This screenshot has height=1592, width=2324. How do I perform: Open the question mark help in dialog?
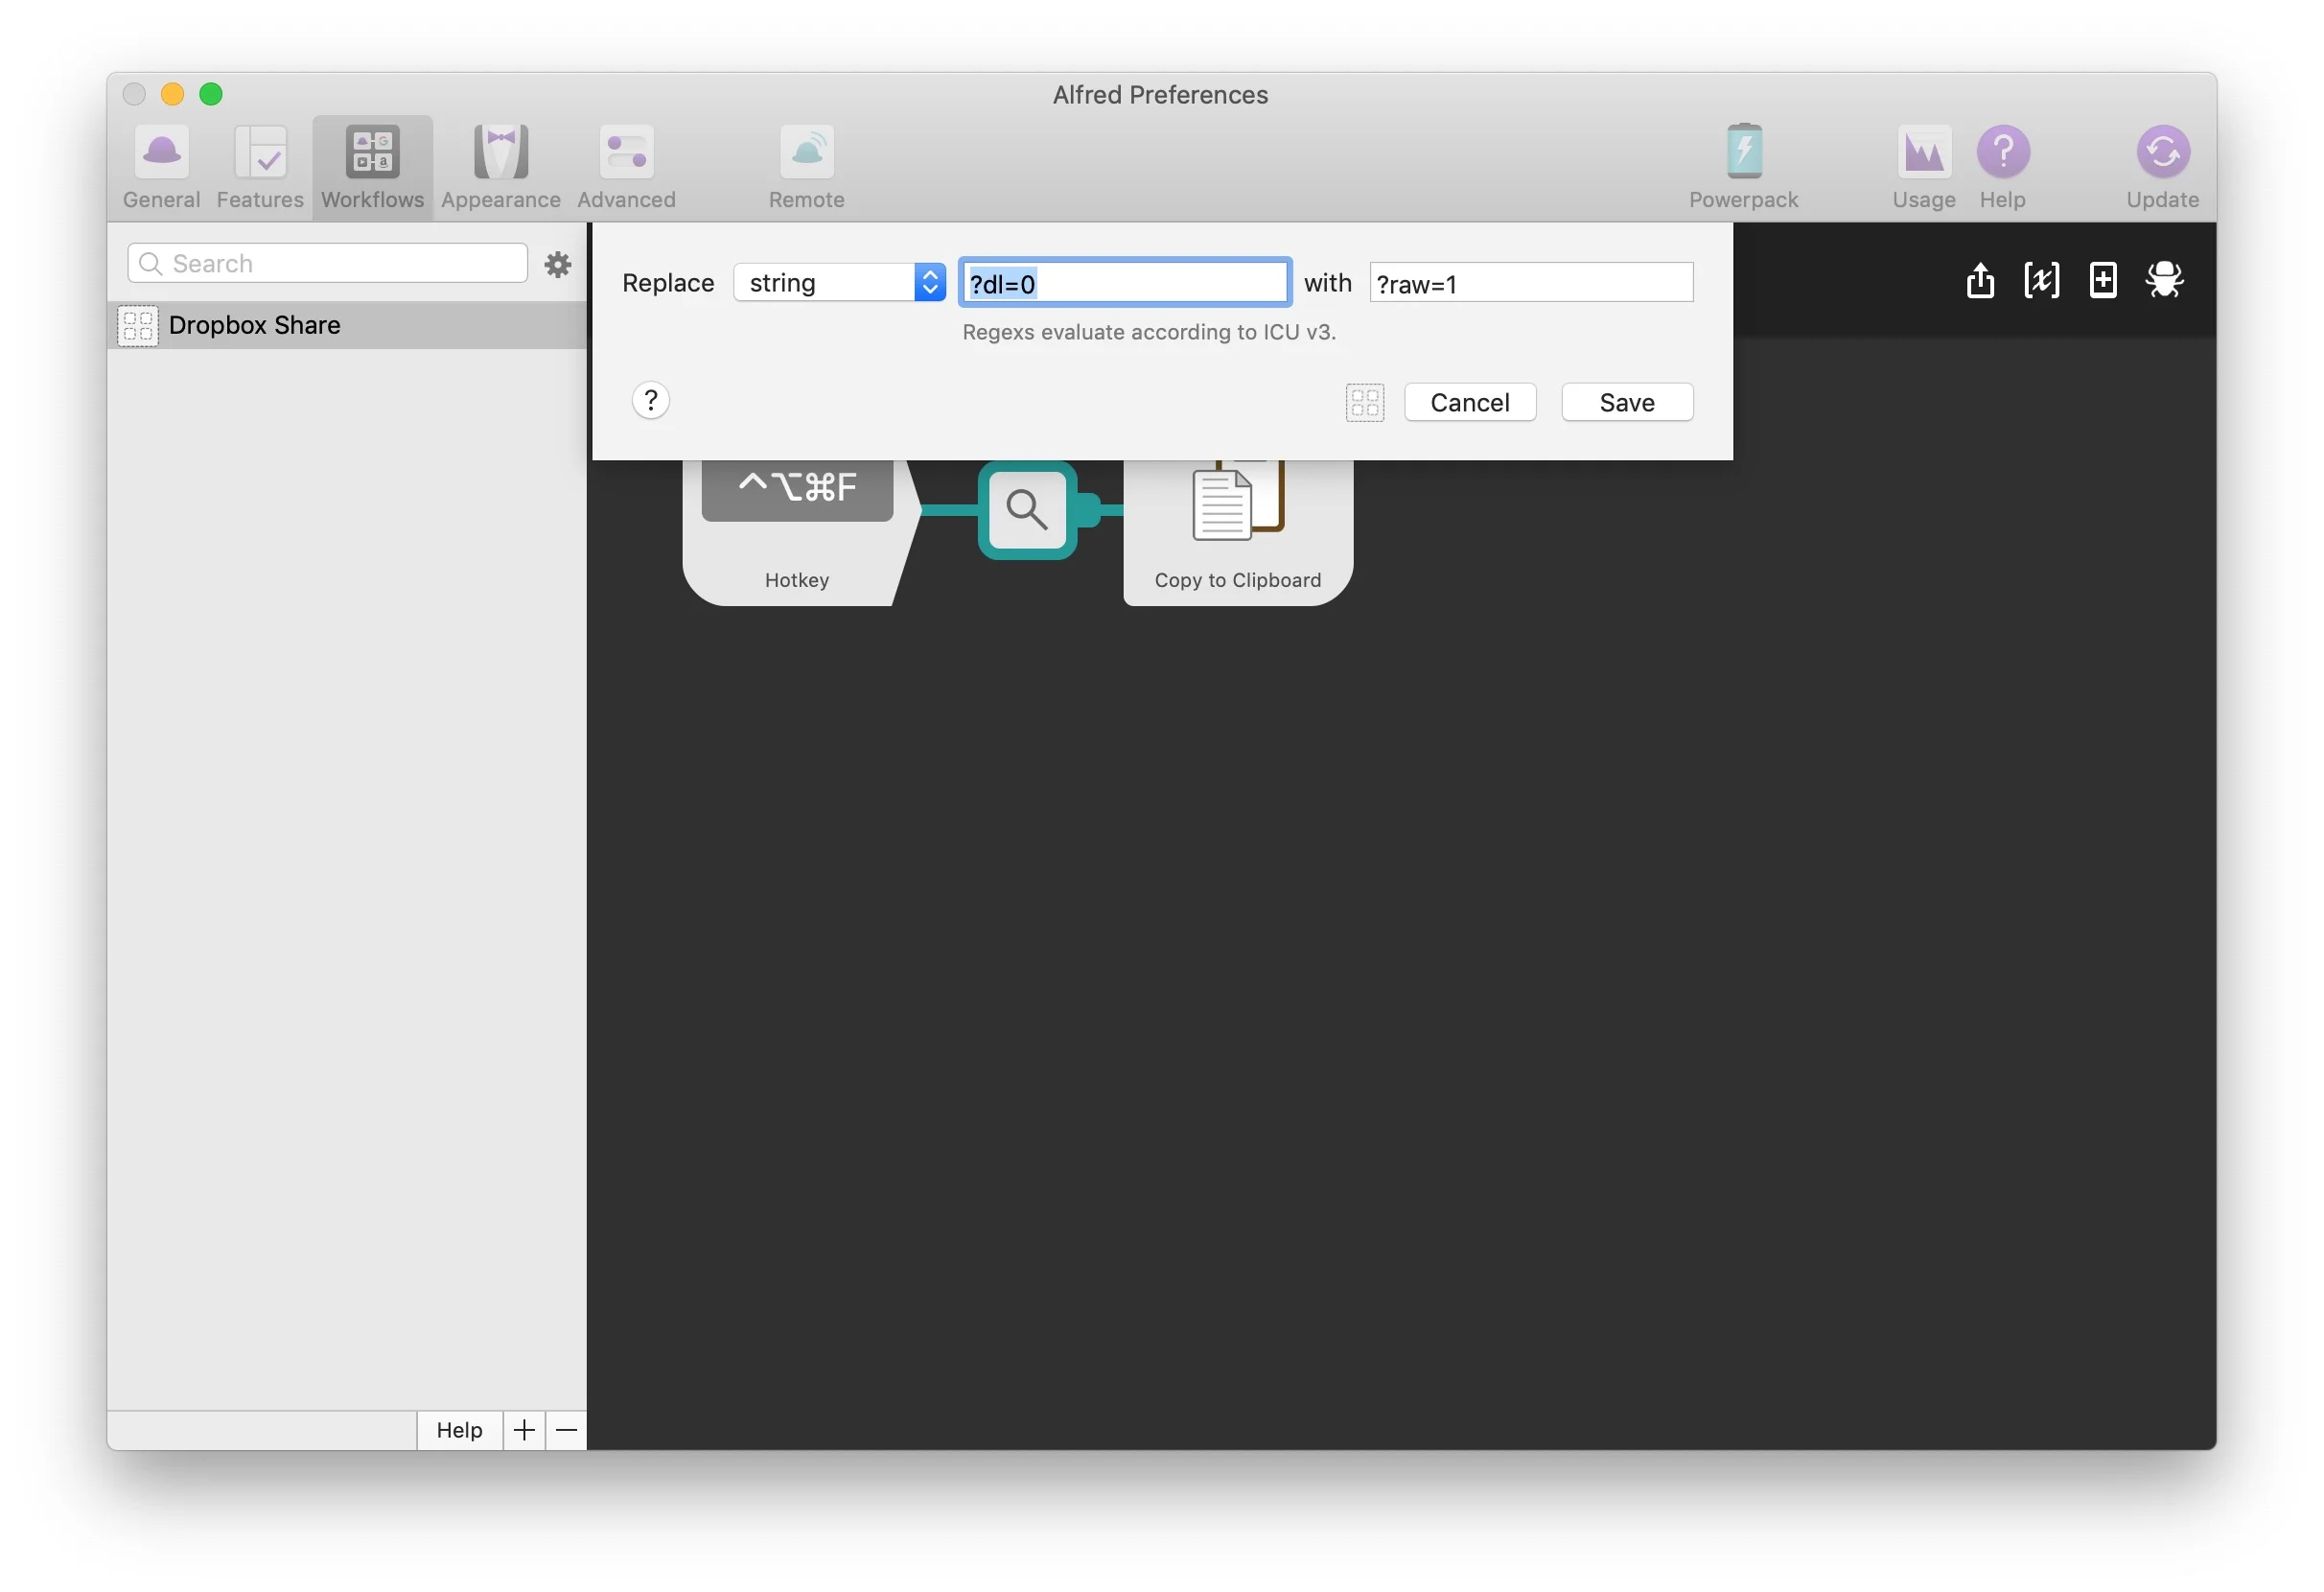(650, 401)
